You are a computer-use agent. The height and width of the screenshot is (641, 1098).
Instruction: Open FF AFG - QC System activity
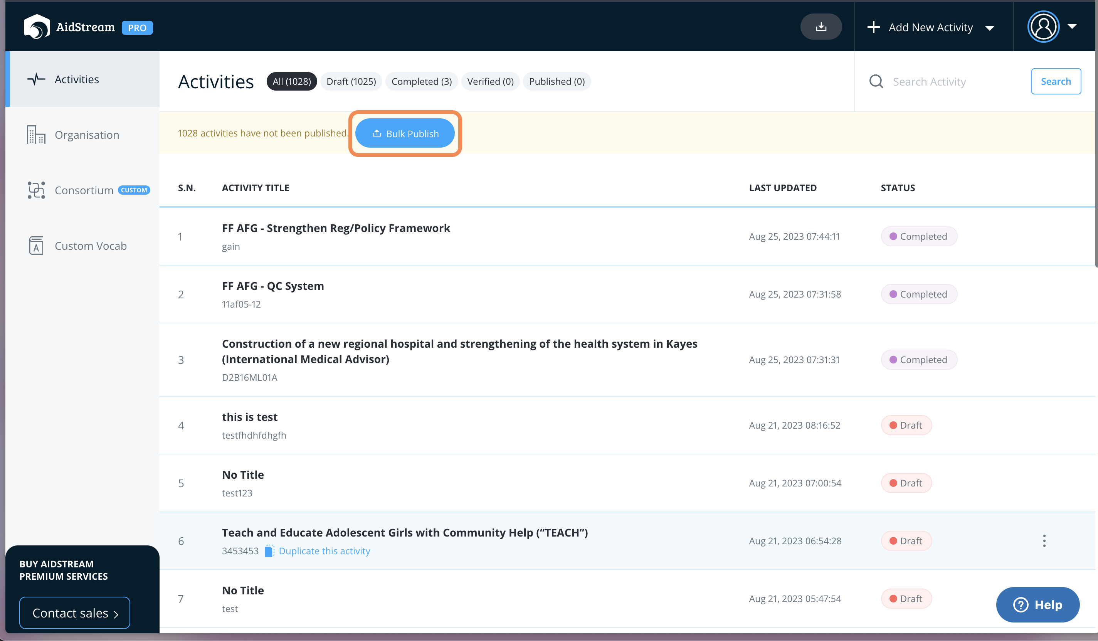pos(273,286)
